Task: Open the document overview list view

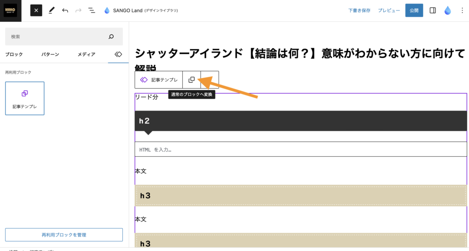Action: pyautogui.click(x=92, y=11)
